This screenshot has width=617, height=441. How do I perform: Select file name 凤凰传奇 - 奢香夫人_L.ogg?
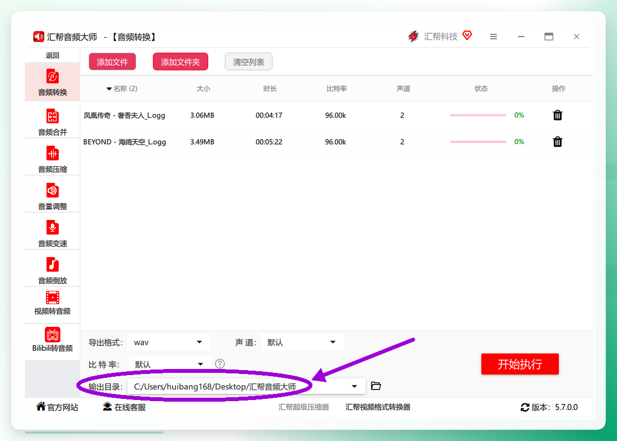point(125,115)
